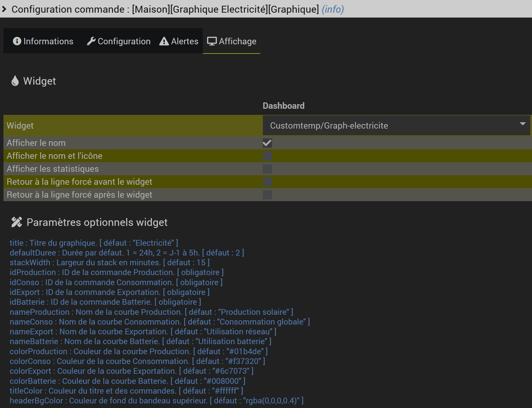Click the pencil-ruler icon for Paramètres optionnels
Image resolution: width=532 pixels, height=408 pixels.
(x=16, y=222)
